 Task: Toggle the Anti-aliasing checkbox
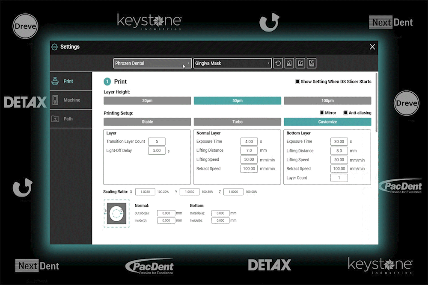coord(345,113)
